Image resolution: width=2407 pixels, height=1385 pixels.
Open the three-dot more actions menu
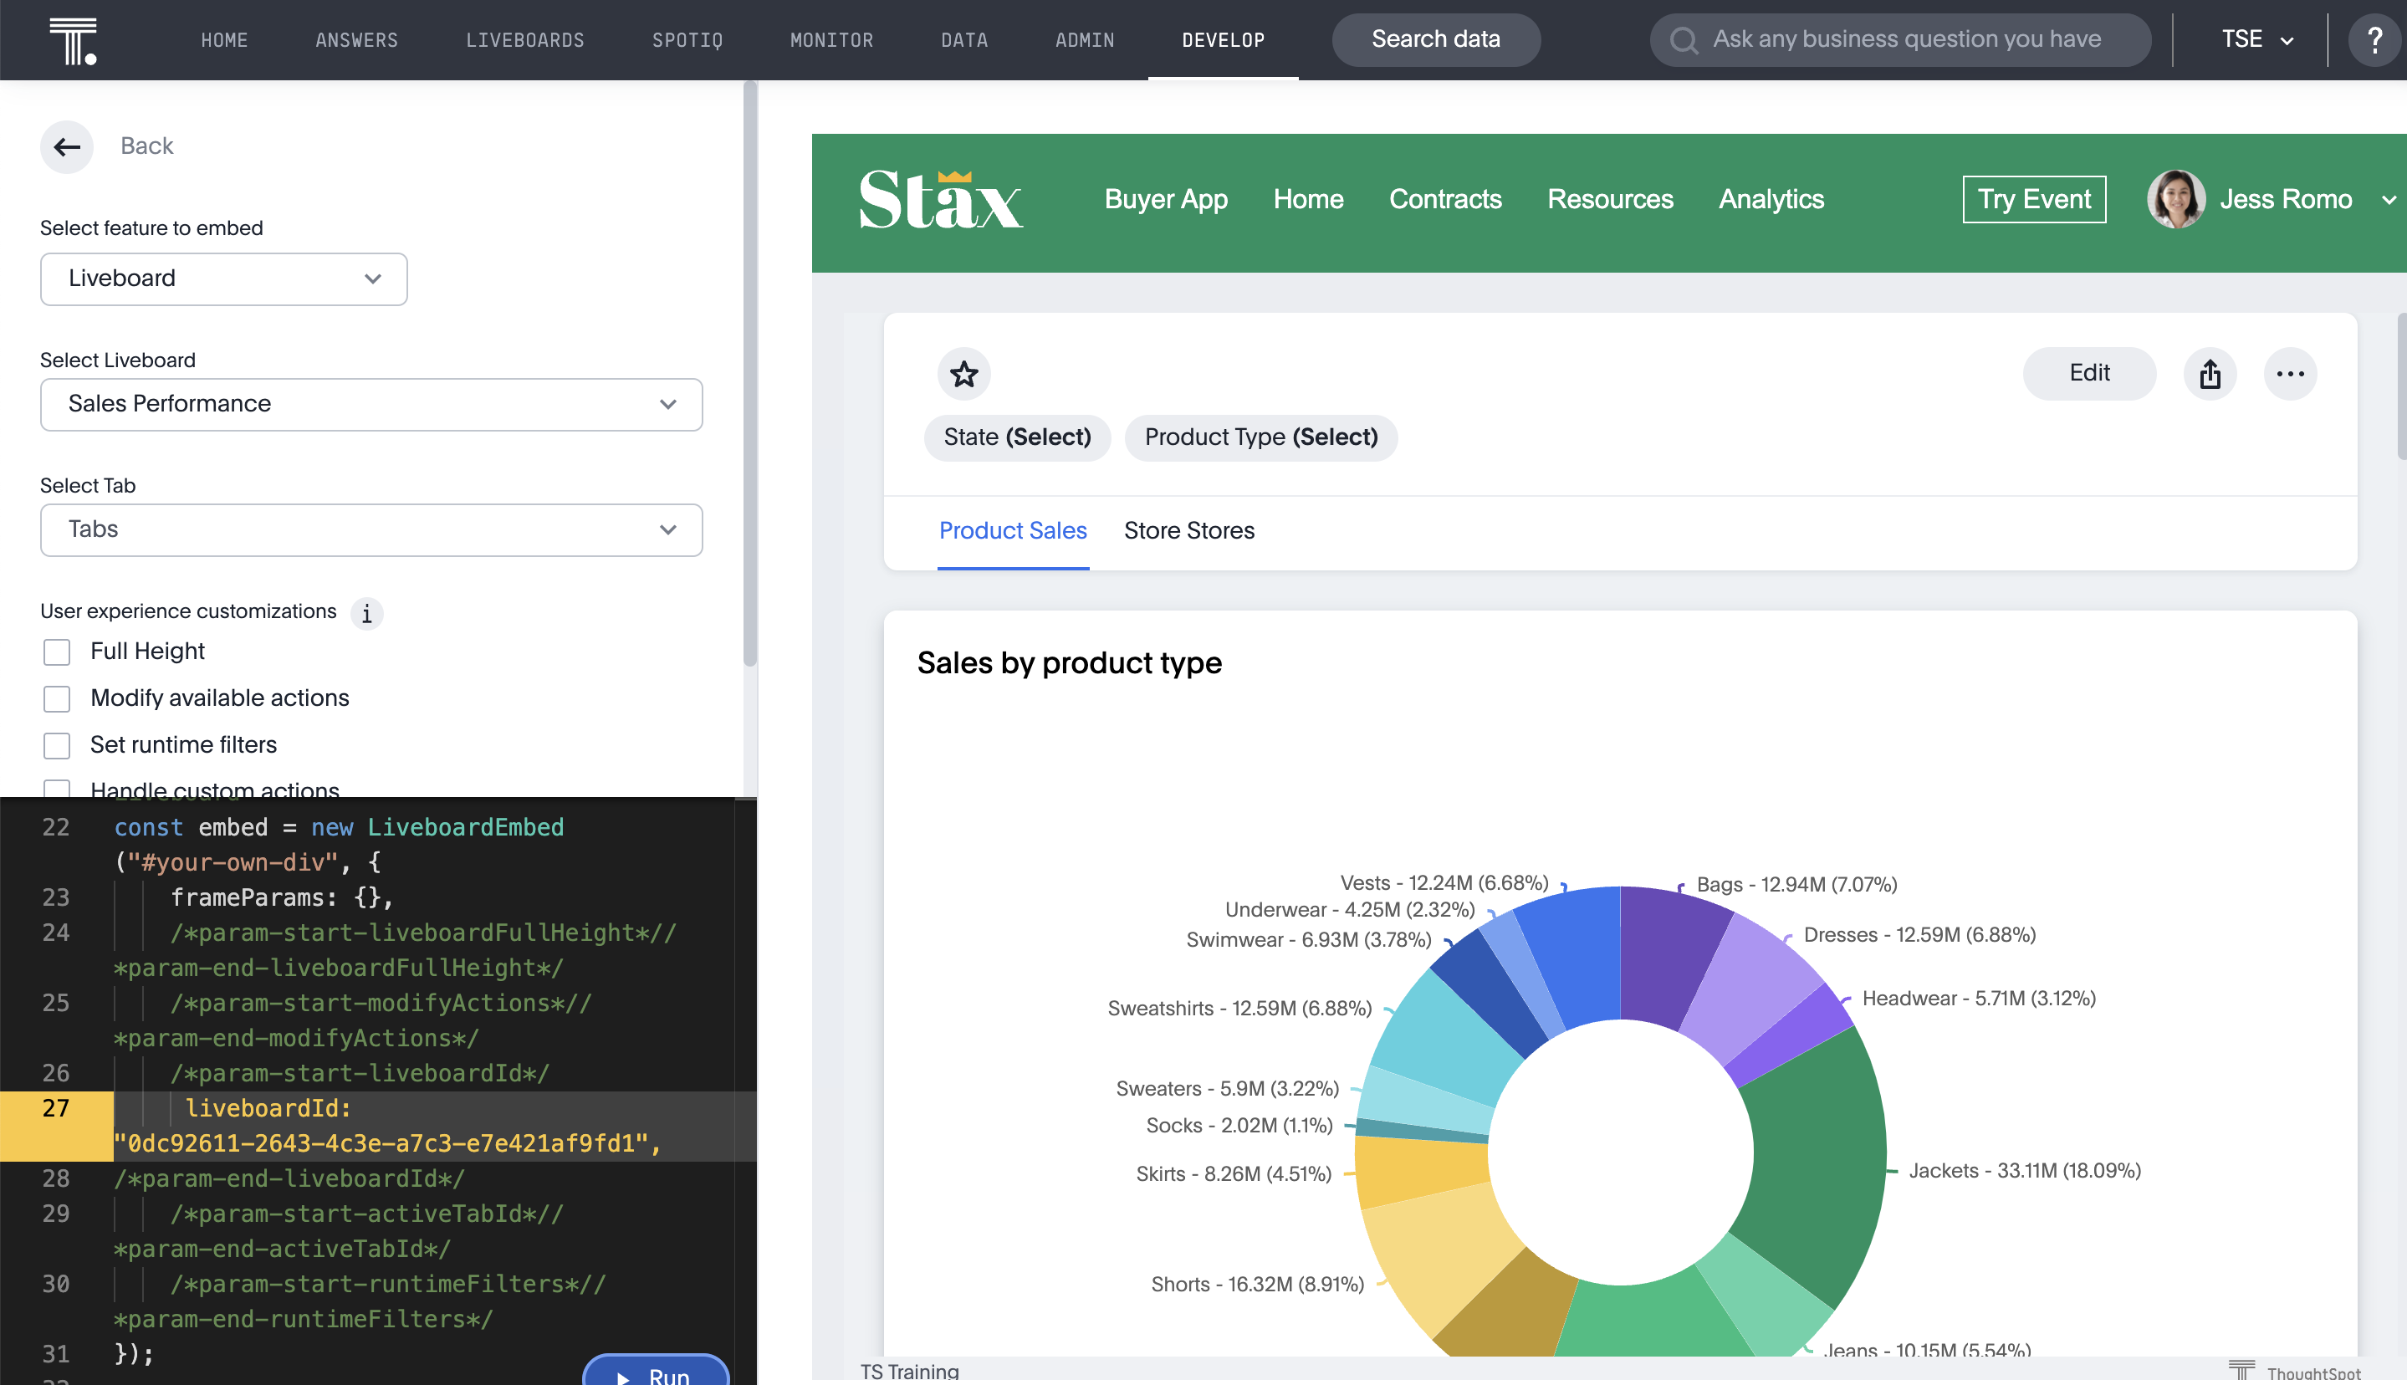[2289, 374]
